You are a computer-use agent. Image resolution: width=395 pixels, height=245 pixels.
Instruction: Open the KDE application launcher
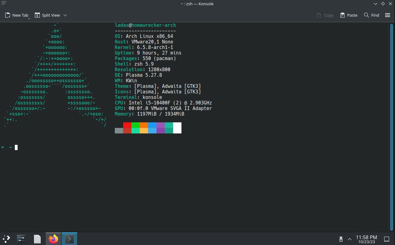[x=6, y=239]
